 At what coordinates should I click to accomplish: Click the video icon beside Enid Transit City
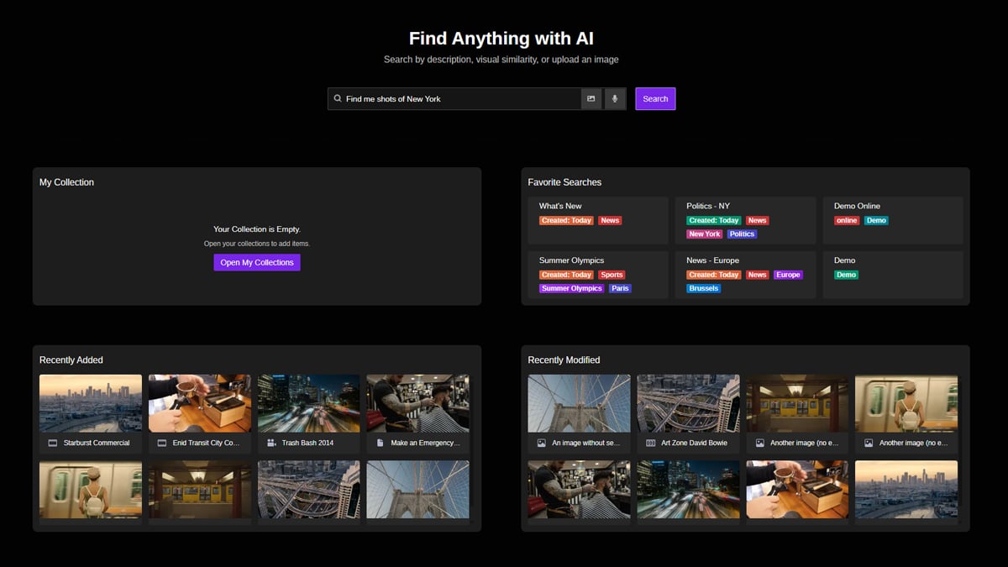pos(161,443)
